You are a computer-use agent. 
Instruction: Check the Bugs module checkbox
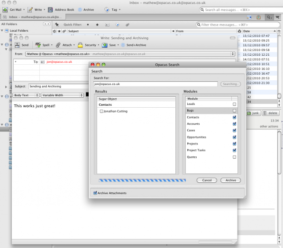(234, 111)
